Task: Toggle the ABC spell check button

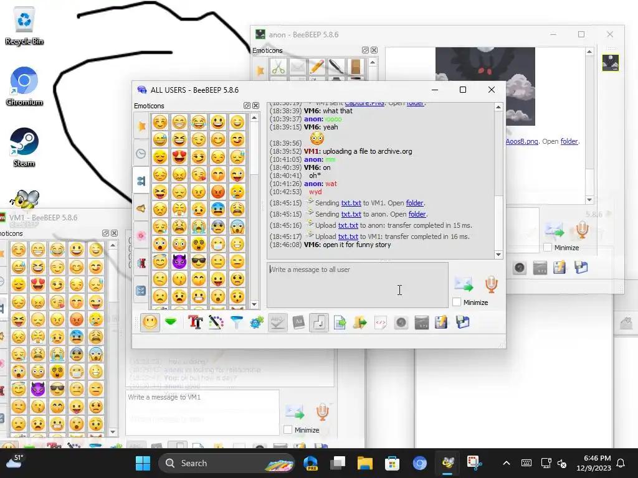Action: coord(277,323)
